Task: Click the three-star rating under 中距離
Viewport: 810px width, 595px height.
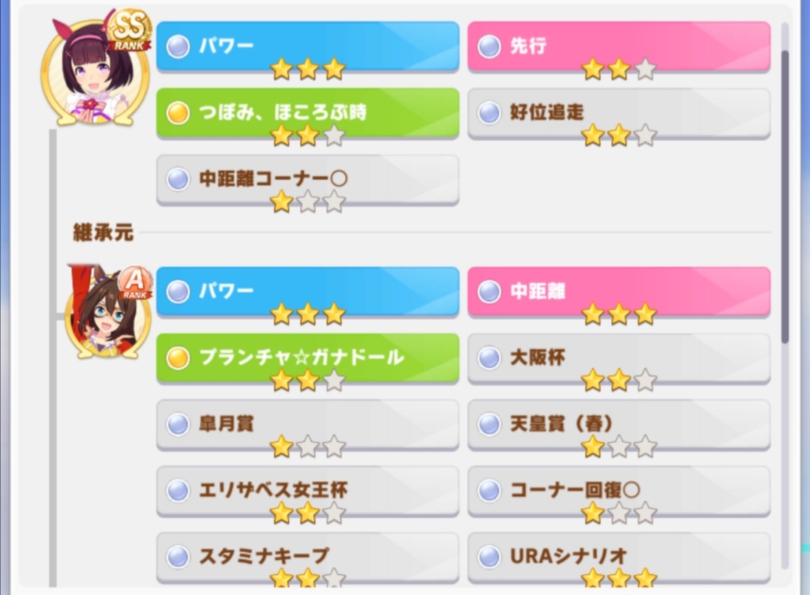Action: click(619, 314)
